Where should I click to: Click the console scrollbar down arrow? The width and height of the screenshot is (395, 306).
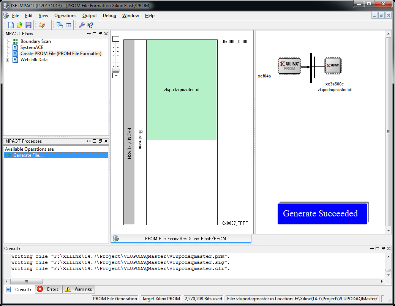click(389, 275)
